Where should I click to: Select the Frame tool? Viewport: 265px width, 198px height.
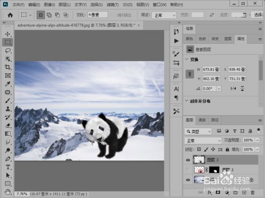coord(7,76)
